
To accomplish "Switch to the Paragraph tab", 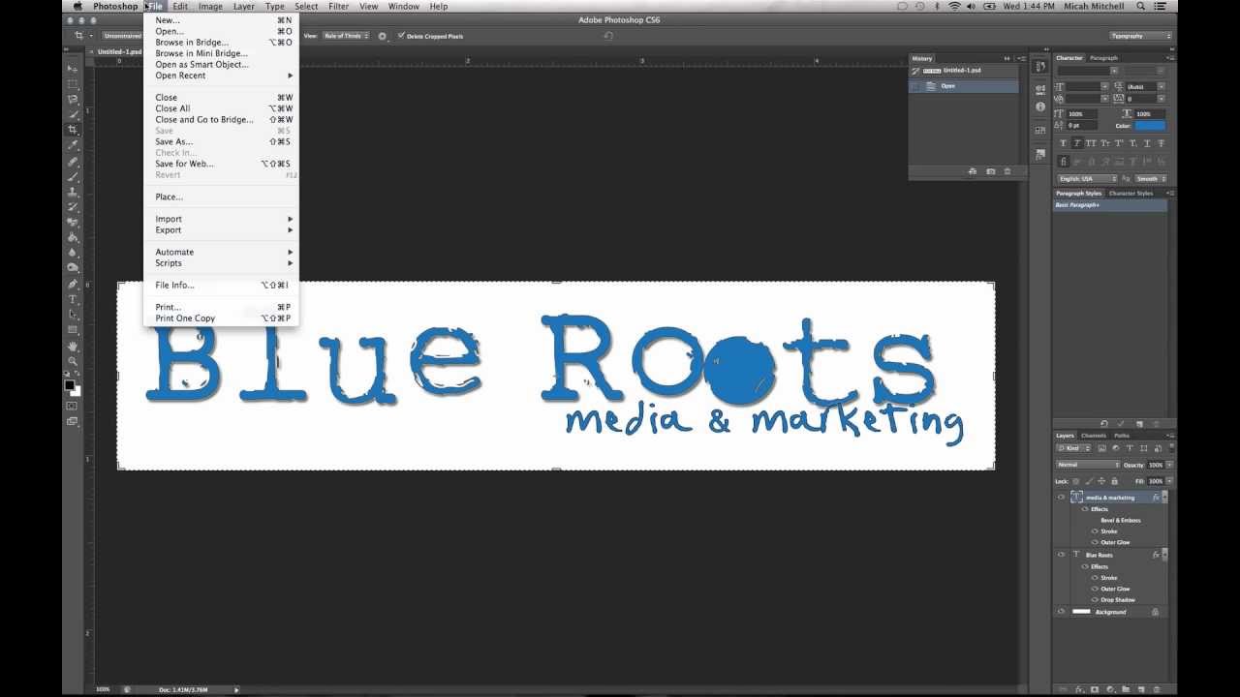I will (x=1103, y=58).
